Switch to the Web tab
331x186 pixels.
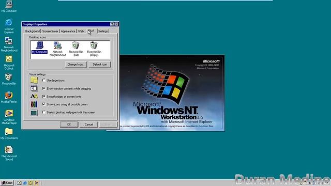click(x=81, y=31)
